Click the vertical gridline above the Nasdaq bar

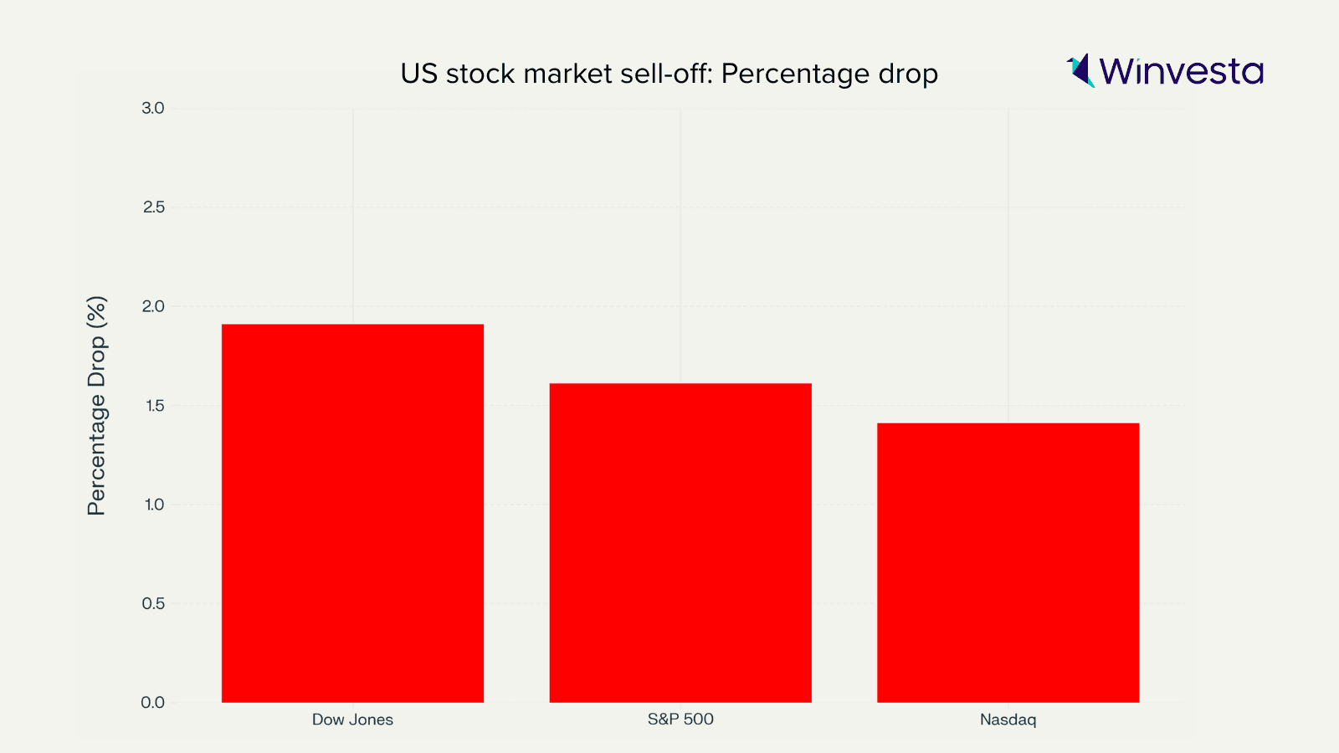tap(1008, 251)
